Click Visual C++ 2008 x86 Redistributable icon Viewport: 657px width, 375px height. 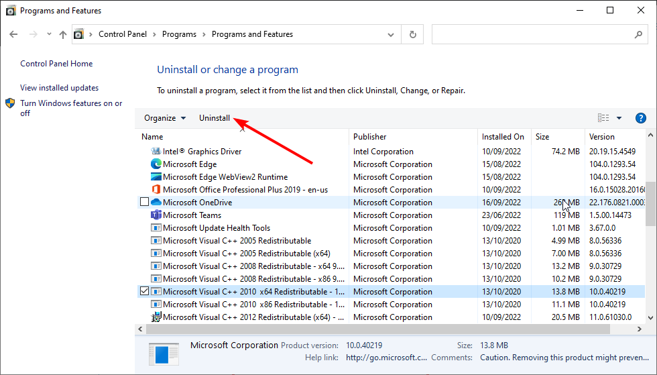point(156,279)
